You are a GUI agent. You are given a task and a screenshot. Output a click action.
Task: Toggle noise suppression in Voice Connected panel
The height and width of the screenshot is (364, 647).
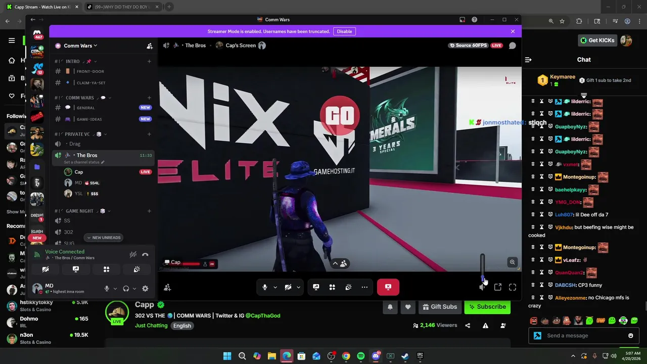coord(133,255)
